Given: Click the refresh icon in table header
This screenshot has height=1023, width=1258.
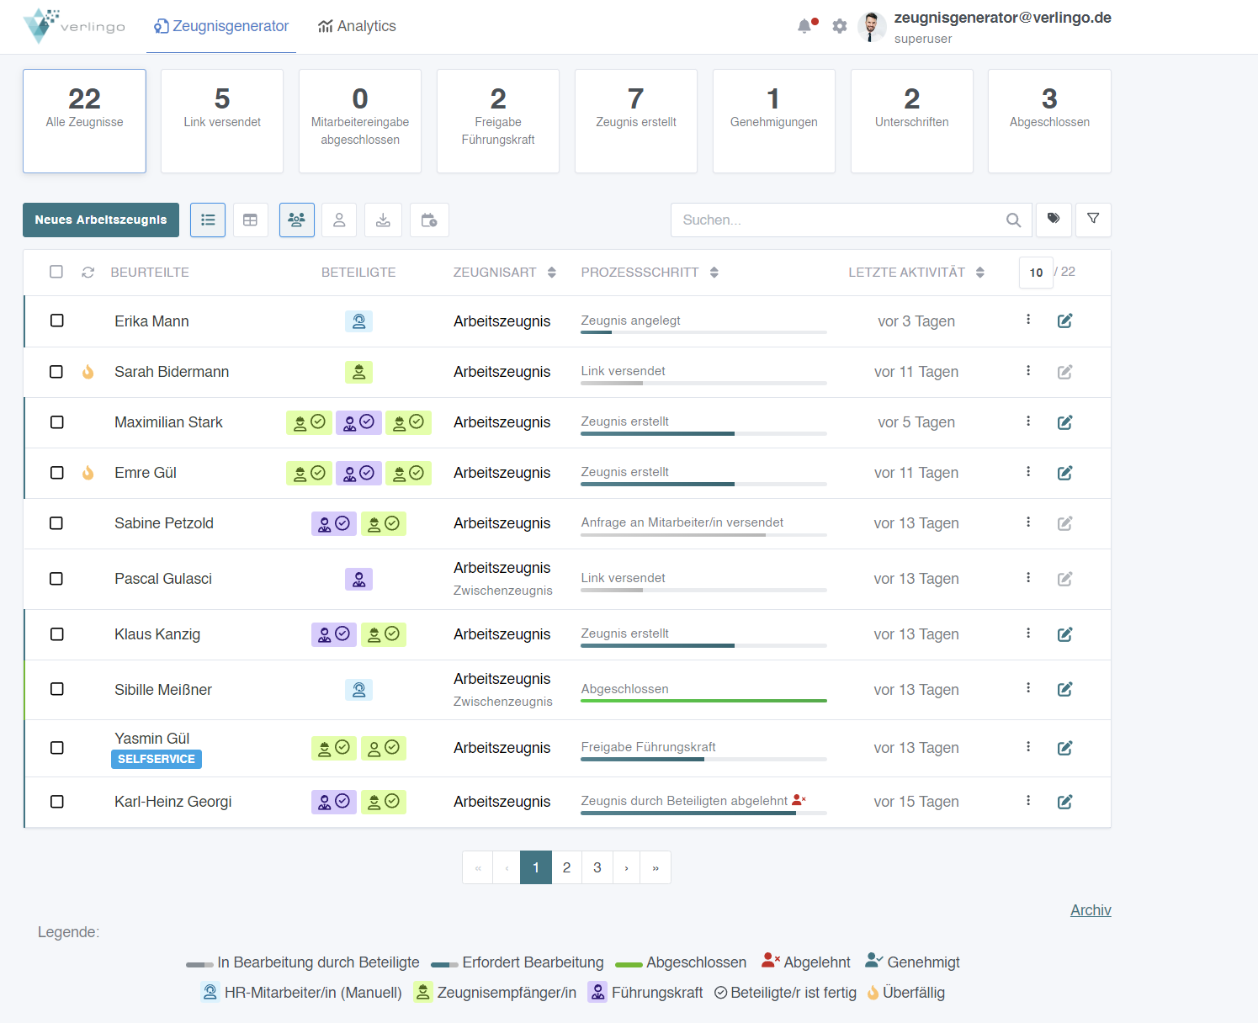Looking at the screenshot, I should pyautogui.click(x=88, y=273).
